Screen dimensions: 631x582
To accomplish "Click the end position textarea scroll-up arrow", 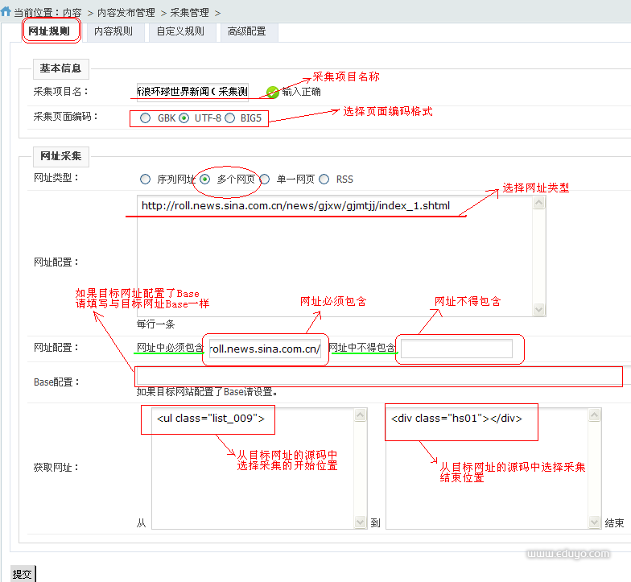I will (x=594, y=415).
